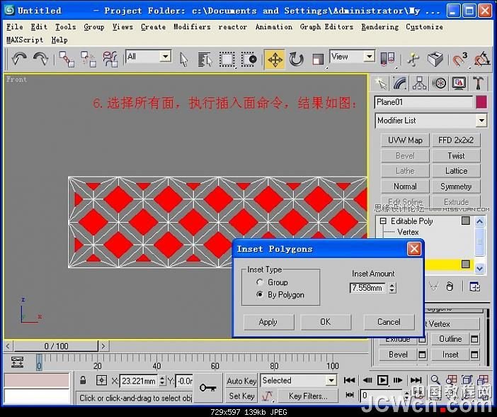This screenshot has width=497, height=417.
Task: Open the Customize menu
Action: pos(424,27)
